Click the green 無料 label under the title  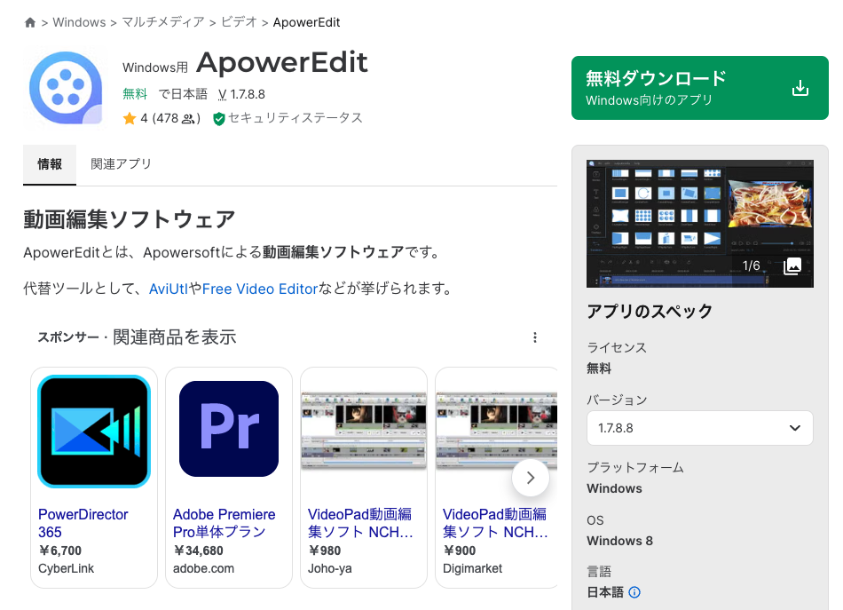click(x=135, y=94)
